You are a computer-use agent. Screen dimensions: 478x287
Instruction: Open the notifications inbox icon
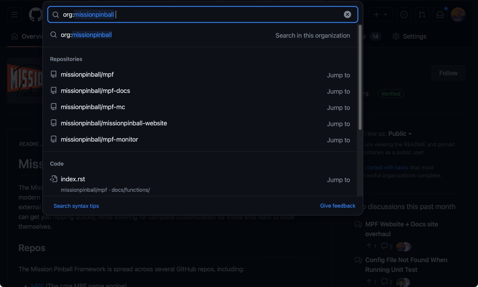440,15
